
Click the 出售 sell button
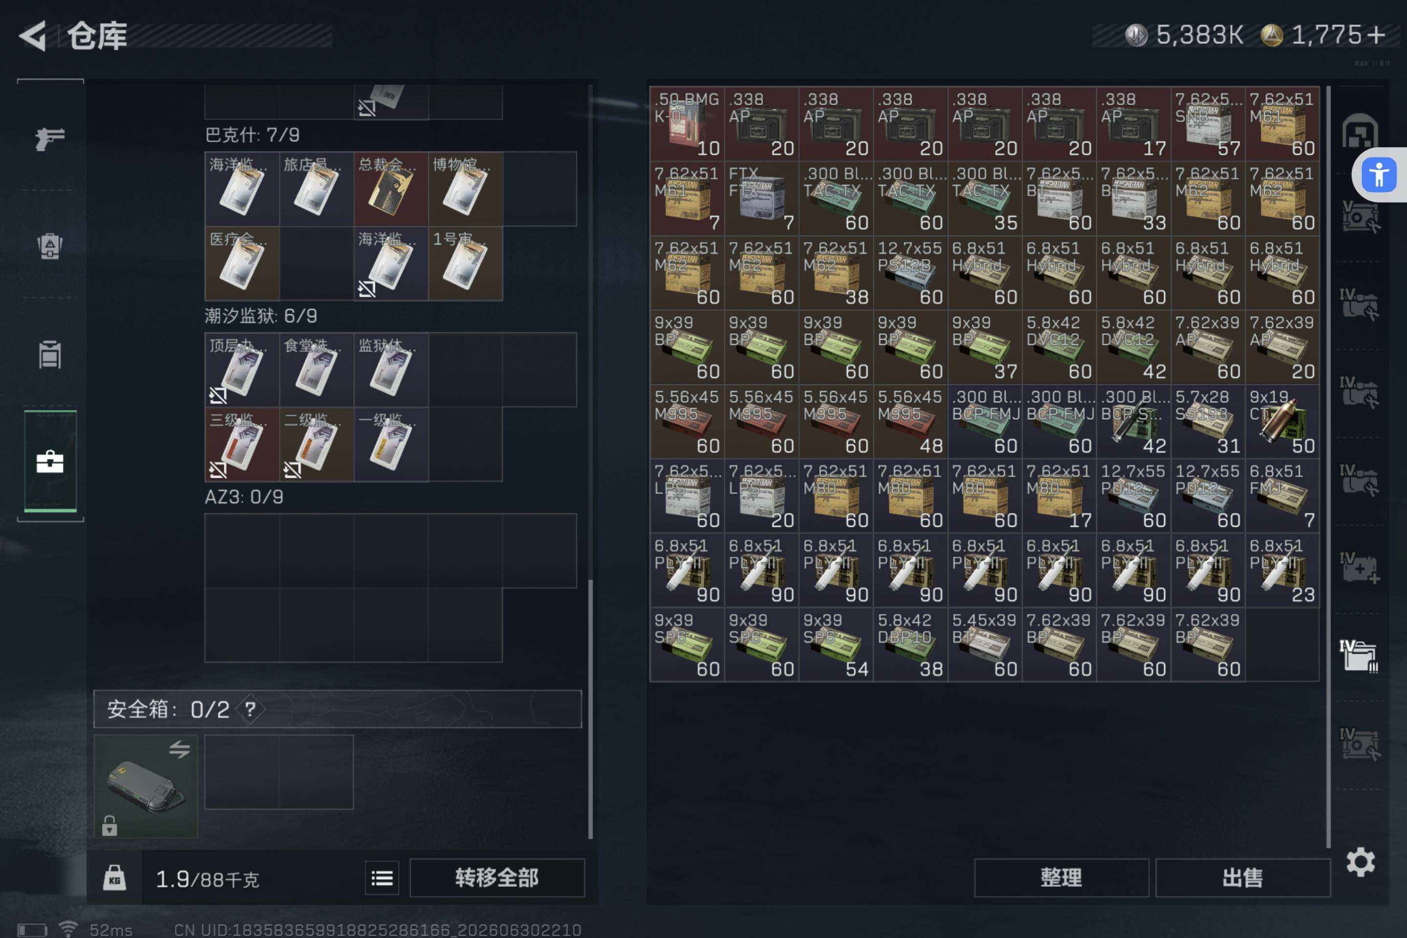coord(1242,877)
